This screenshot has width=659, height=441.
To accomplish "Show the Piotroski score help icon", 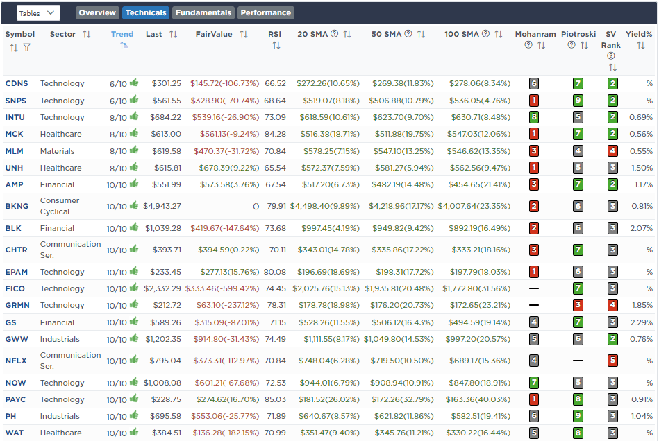I will click(572, 44).
